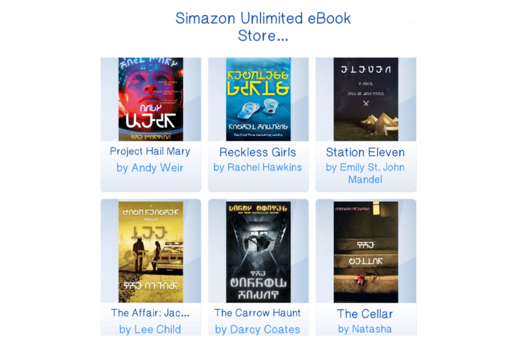
Task: Open the Reckless Girls title link
Action: tap(257, 152)
